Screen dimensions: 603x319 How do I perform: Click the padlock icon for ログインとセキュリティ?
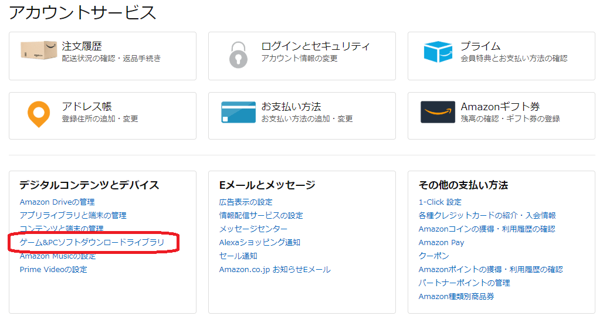click(x=238, y=55)
